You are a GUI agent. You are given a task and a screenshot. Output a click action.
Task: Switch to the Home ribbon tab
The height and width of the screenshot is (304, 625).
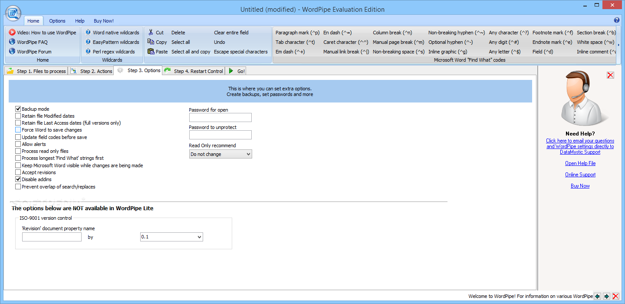(x=33, y=21)
